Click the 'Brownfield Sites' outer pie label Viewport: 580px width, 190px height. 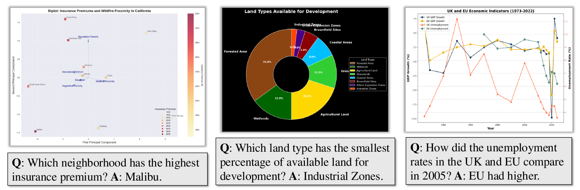(x=327, y=30)
